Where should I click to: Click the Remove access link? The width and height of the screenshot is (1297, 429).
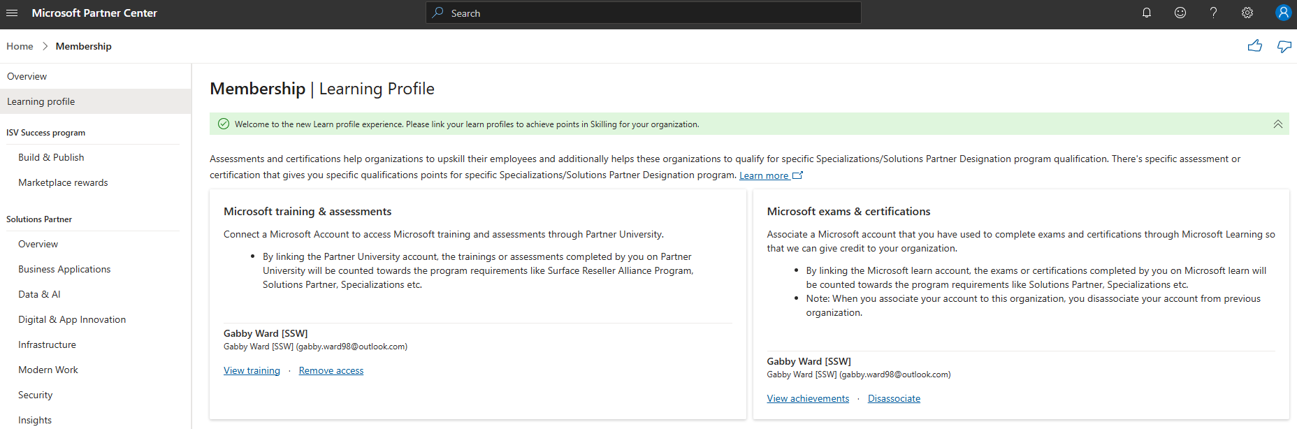click(331, 370)
